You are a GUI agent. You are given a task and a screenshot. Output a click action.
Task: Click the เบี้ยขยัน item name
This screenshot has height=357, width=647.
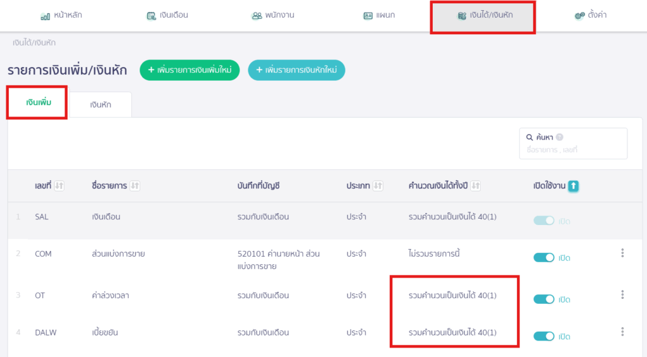105,332
